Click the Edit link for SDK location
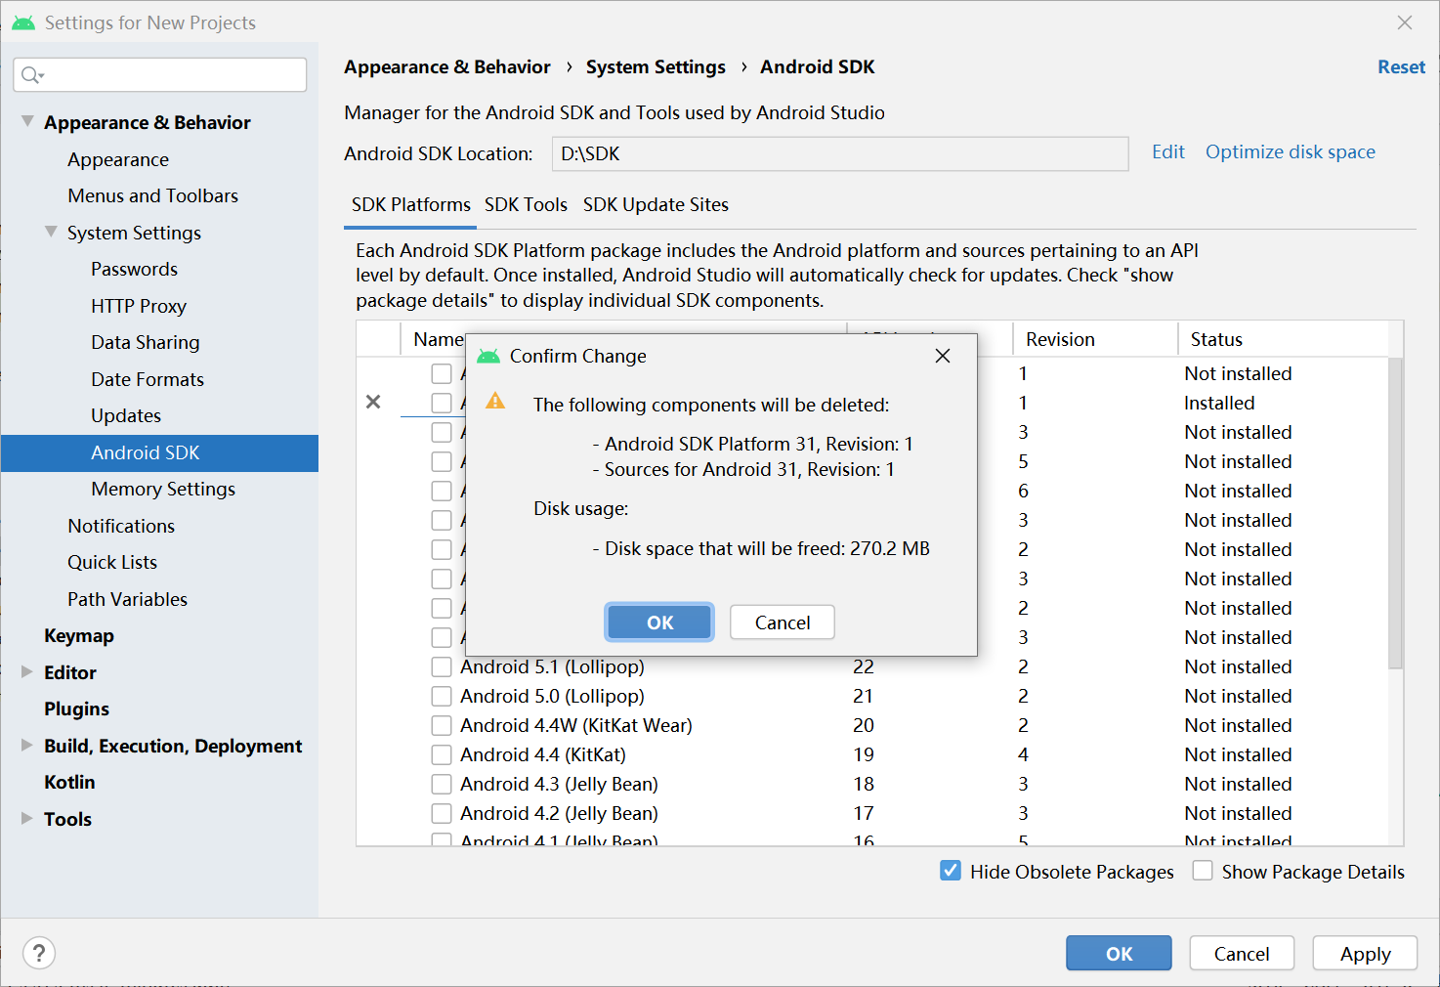 click(1167, 152)
